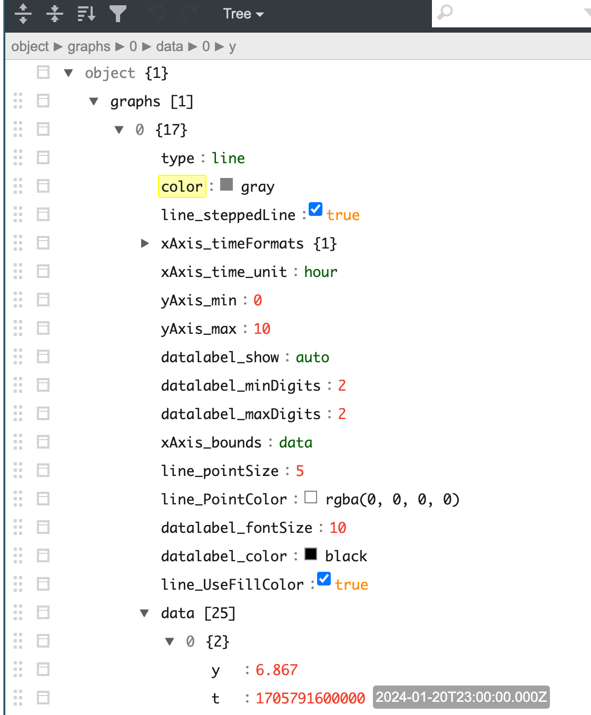
Task: Click the rgba(0, 0, 0, 0) value
Action: pos(392,499)
